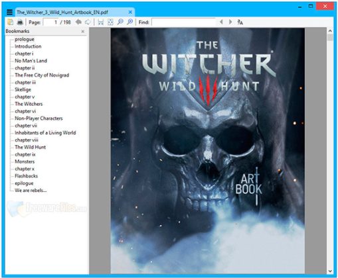Open the 'Introduction' bookmark

tap(28, 46)
